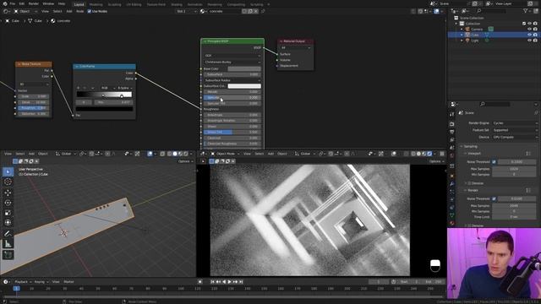Image resolution: width=541 pixels, height=304 pixels.
Task: Open the Keying menu in timeline
Action: coord(41,282)
